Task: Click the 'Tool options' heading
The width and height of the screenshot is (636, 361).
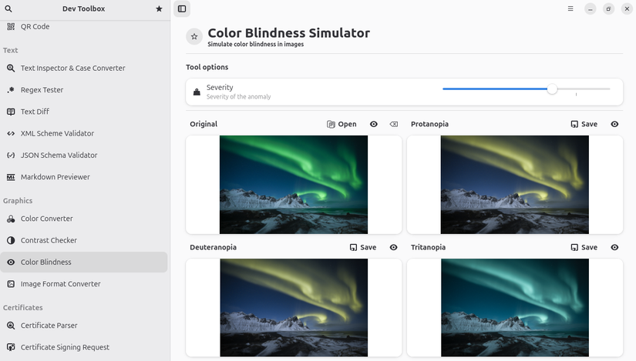Action: point(207,67)
